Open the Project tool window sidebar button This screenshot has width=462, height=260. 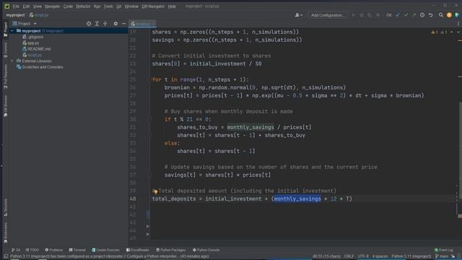pyautogui.click(x=5, y=29)
